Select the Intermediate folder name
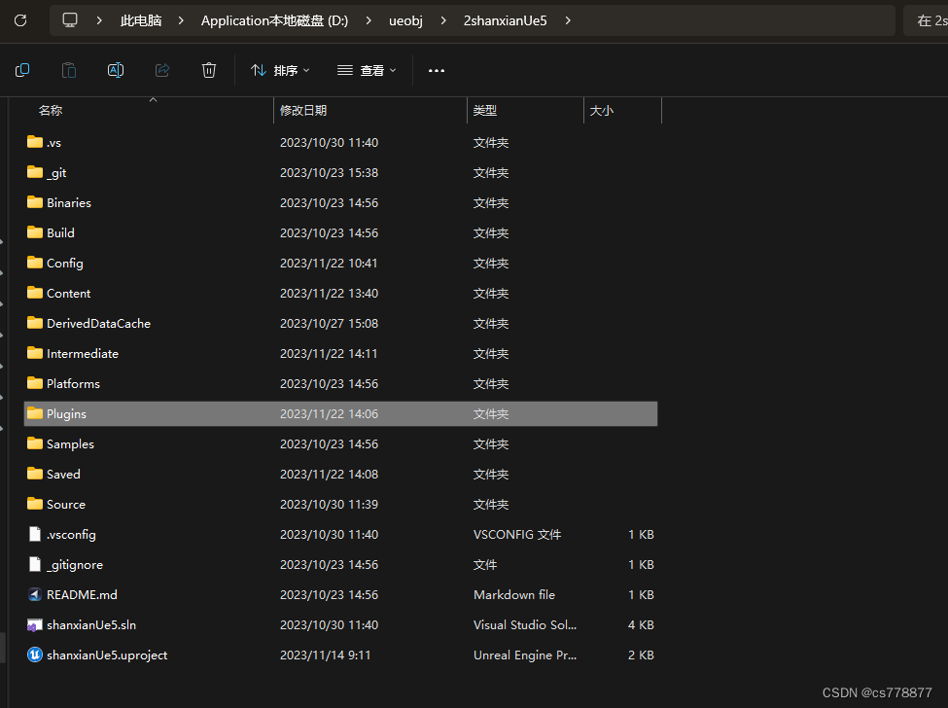 click(83, 354)
